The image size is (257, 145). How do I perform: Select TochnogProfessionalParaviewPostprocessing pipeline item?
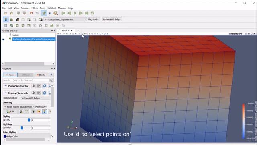tap(34, 39)
